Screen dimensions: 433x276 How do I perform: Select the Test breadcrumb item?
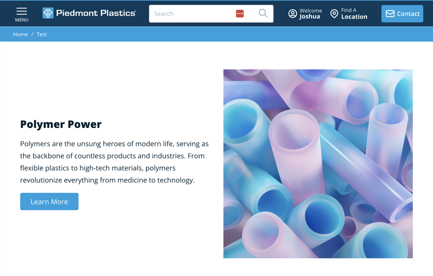[x=42, y=35]
